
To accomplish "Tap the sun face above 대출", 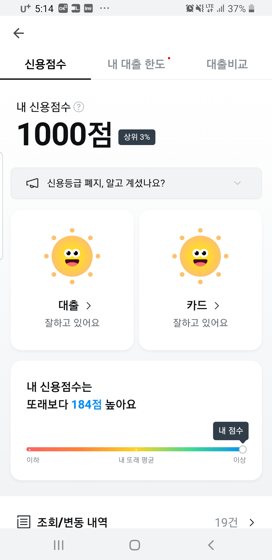I will (72, 256).
